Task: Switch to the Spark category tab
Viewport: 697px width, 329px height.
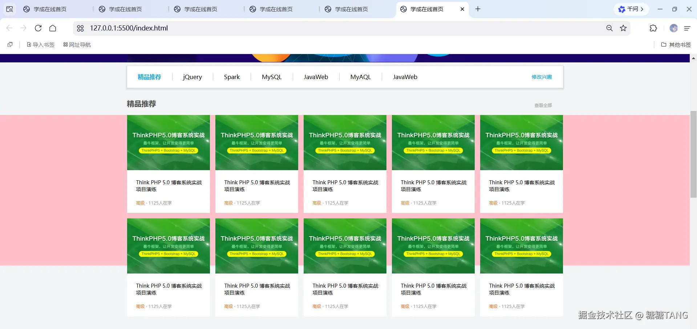Action: [x=232, y=77]
